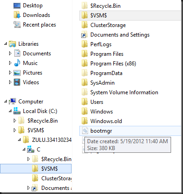Click the Program Files (x86) folder icon
The width and height of the screenshot is (183, 194).
85,64
